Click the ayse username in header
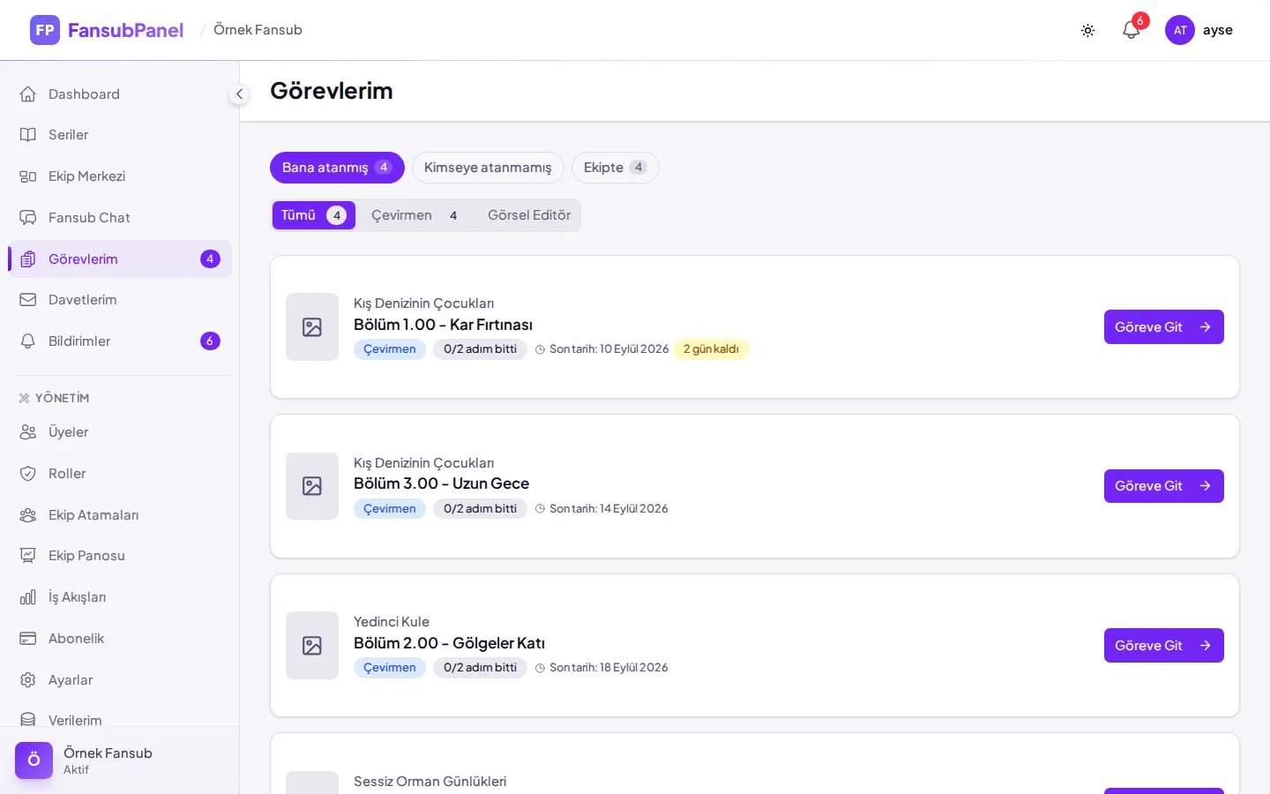 tap(1218, 30)
